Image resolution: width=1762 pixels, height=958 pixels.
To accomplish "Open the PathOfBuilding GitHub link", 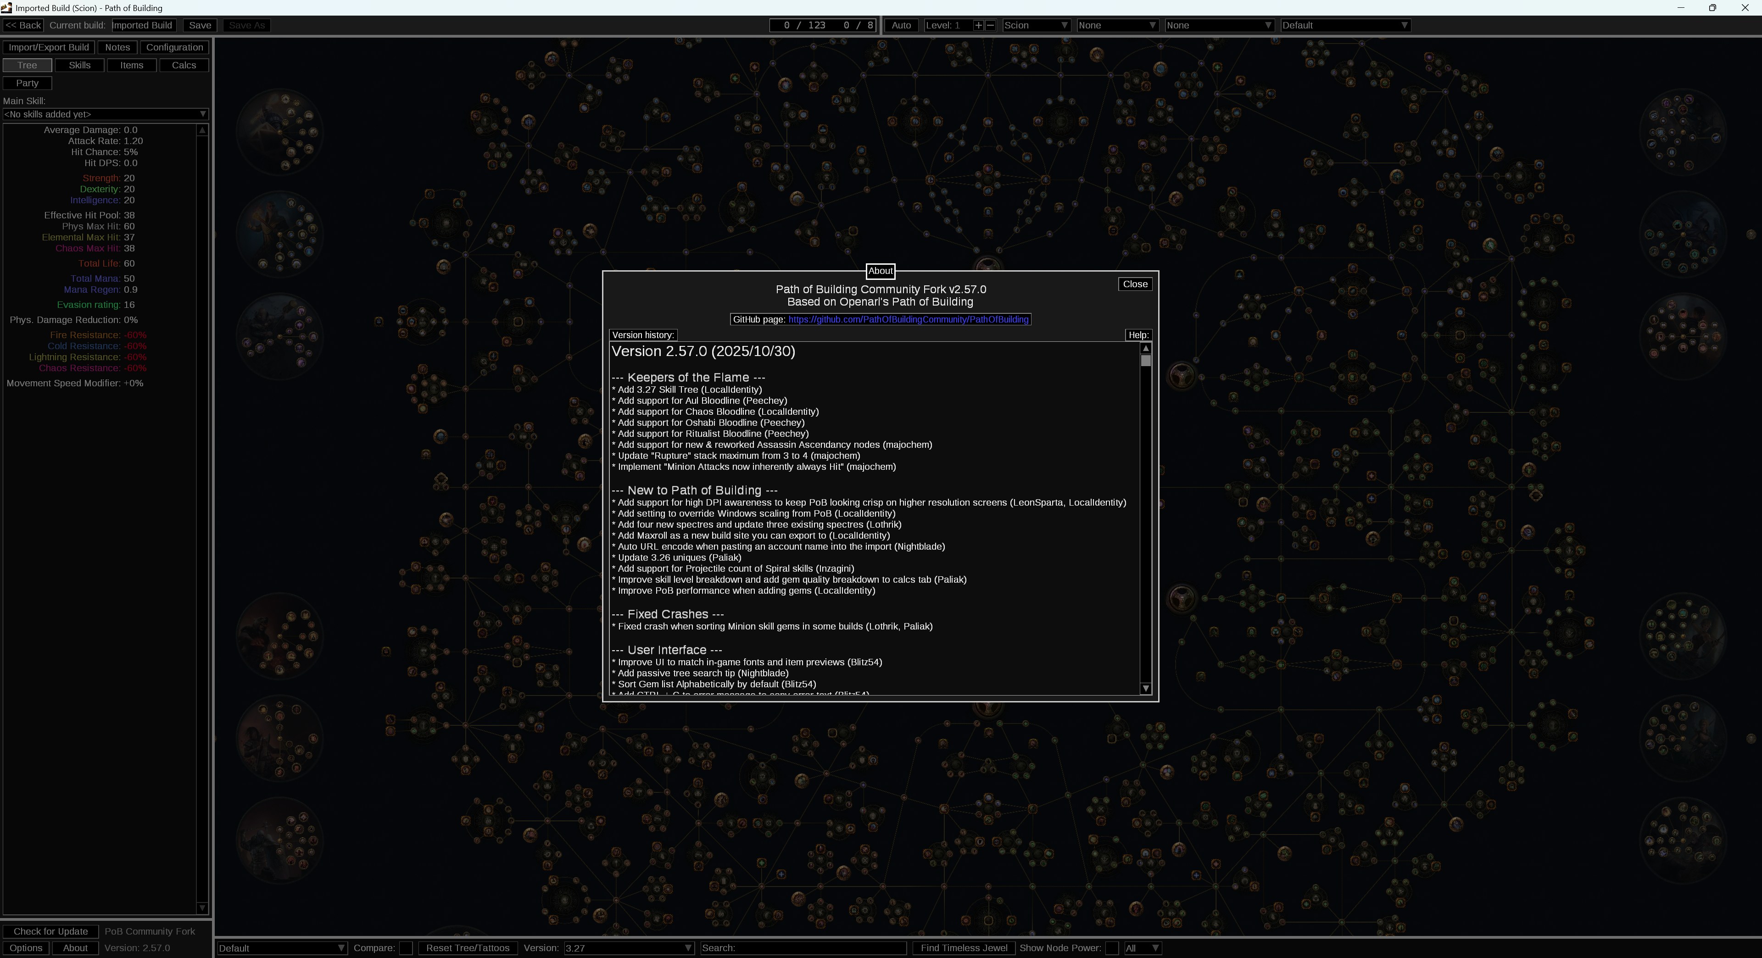I will click(x=908, y=319).
